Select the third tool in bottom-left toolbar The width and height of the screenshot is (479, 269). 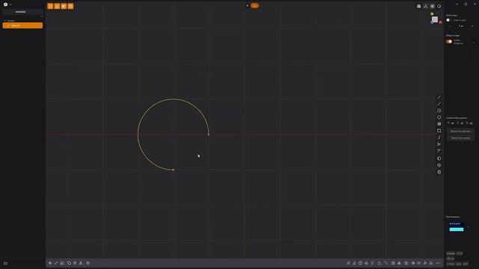pyautogui.click(x=62, y=263)
